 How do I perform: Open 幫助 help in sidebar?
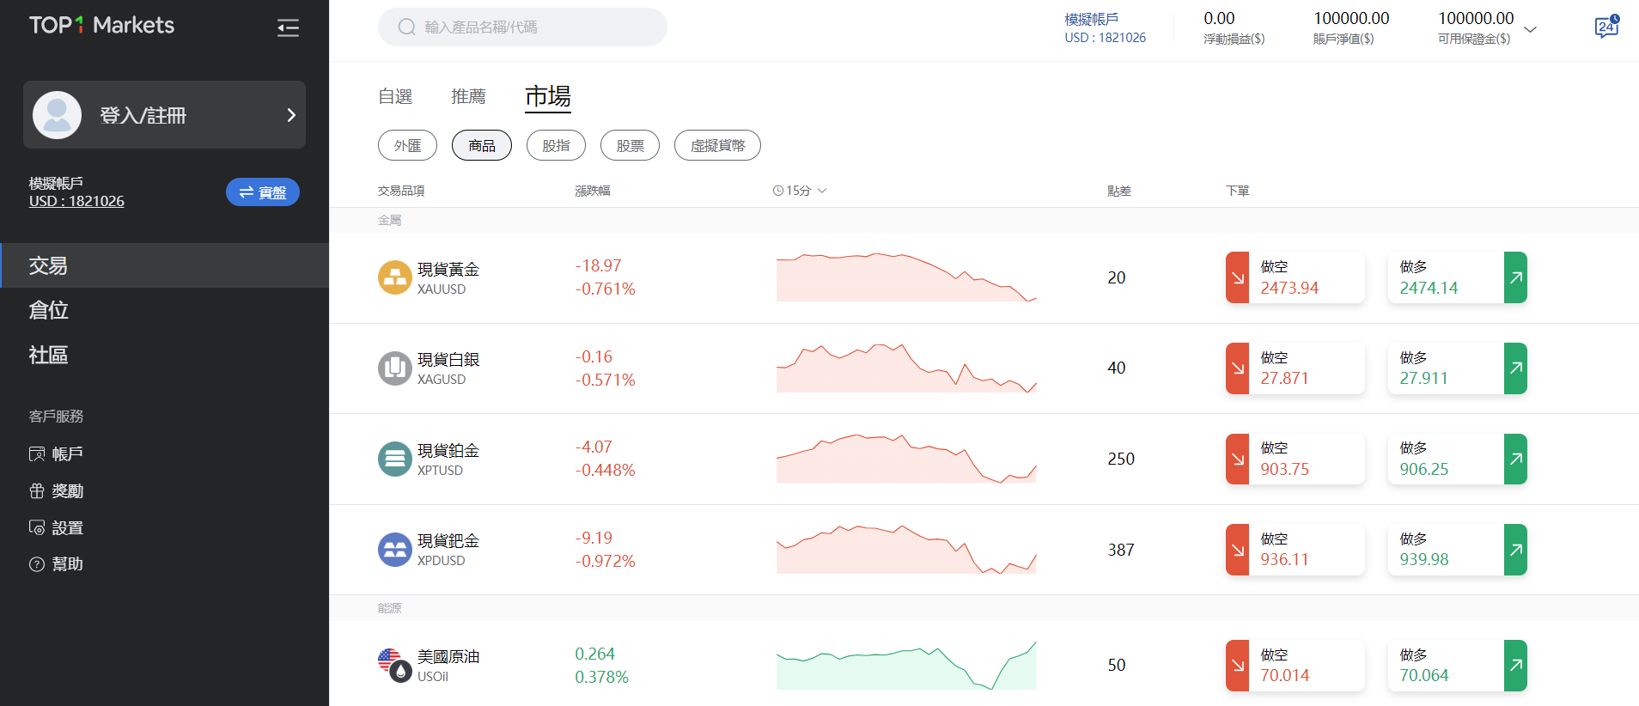click(56, 564)
